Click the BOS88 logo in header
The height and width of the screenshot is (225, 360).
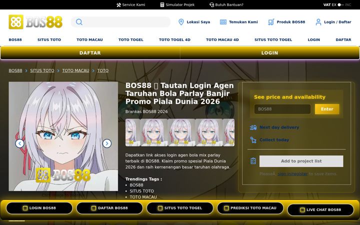click(x=35, y=22)
